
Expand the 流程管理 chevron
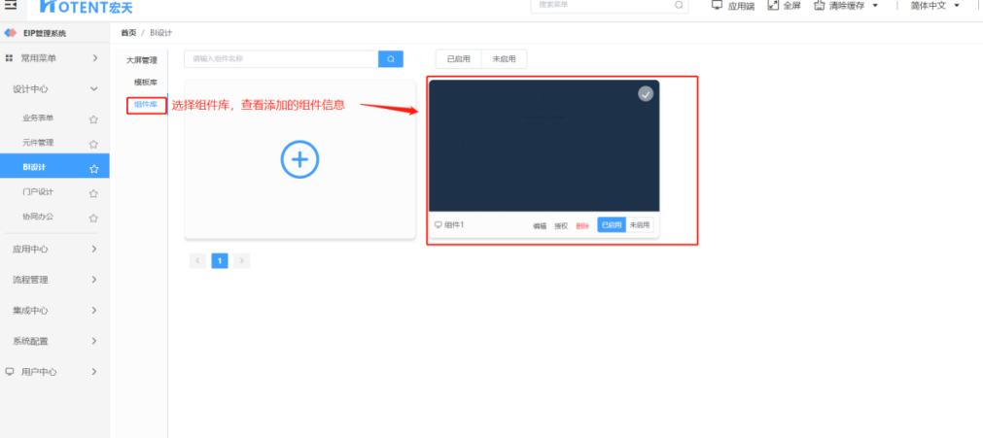click(x=94, y=280)
